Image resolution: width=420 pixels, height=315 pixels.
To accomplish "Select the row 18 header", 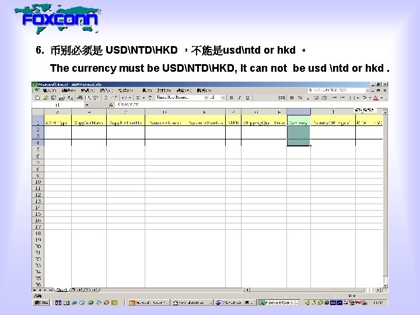I will pyautogui.click(x=38, y=233).
